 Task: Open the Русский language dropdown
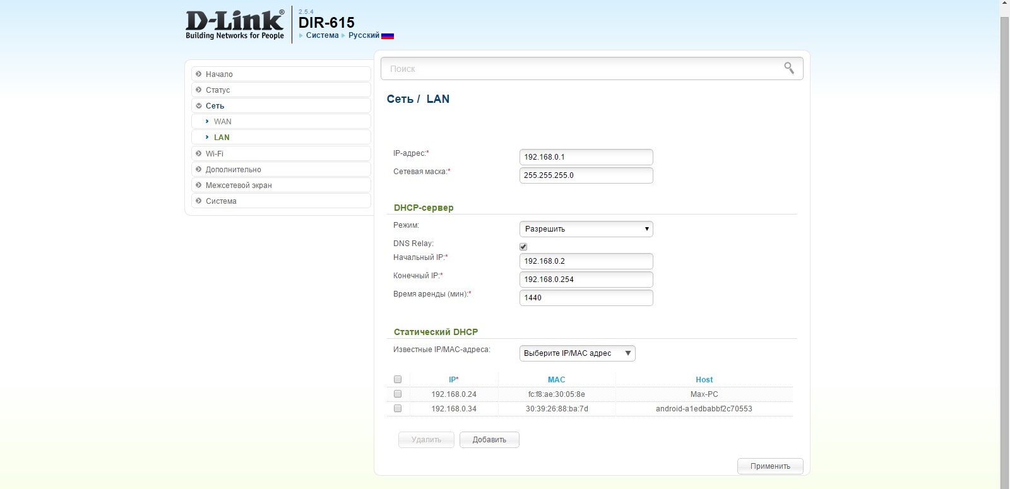tap(364, 35)
